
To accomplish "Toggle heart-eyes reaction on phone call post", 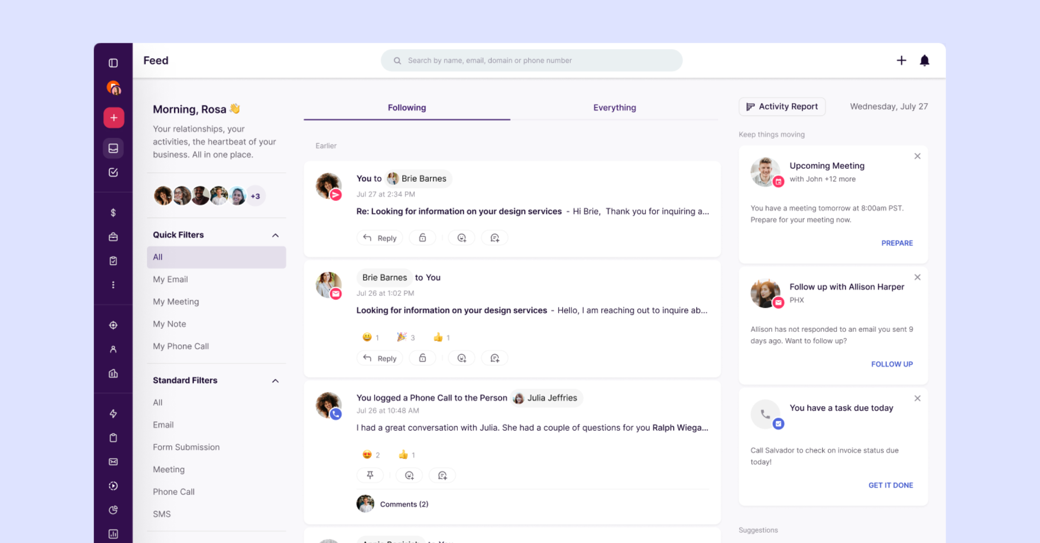I will click(x=371, y=455).
